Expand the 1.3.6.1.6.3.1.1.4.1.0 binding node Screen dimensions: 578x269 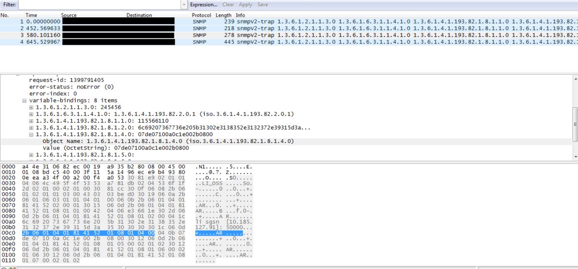[31, 114]
